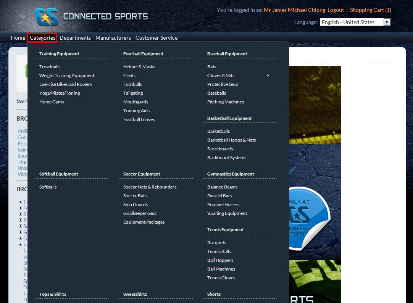Open Tennis Equipment heading
This screenshot has width=413, height=303.
coord(226,230)
